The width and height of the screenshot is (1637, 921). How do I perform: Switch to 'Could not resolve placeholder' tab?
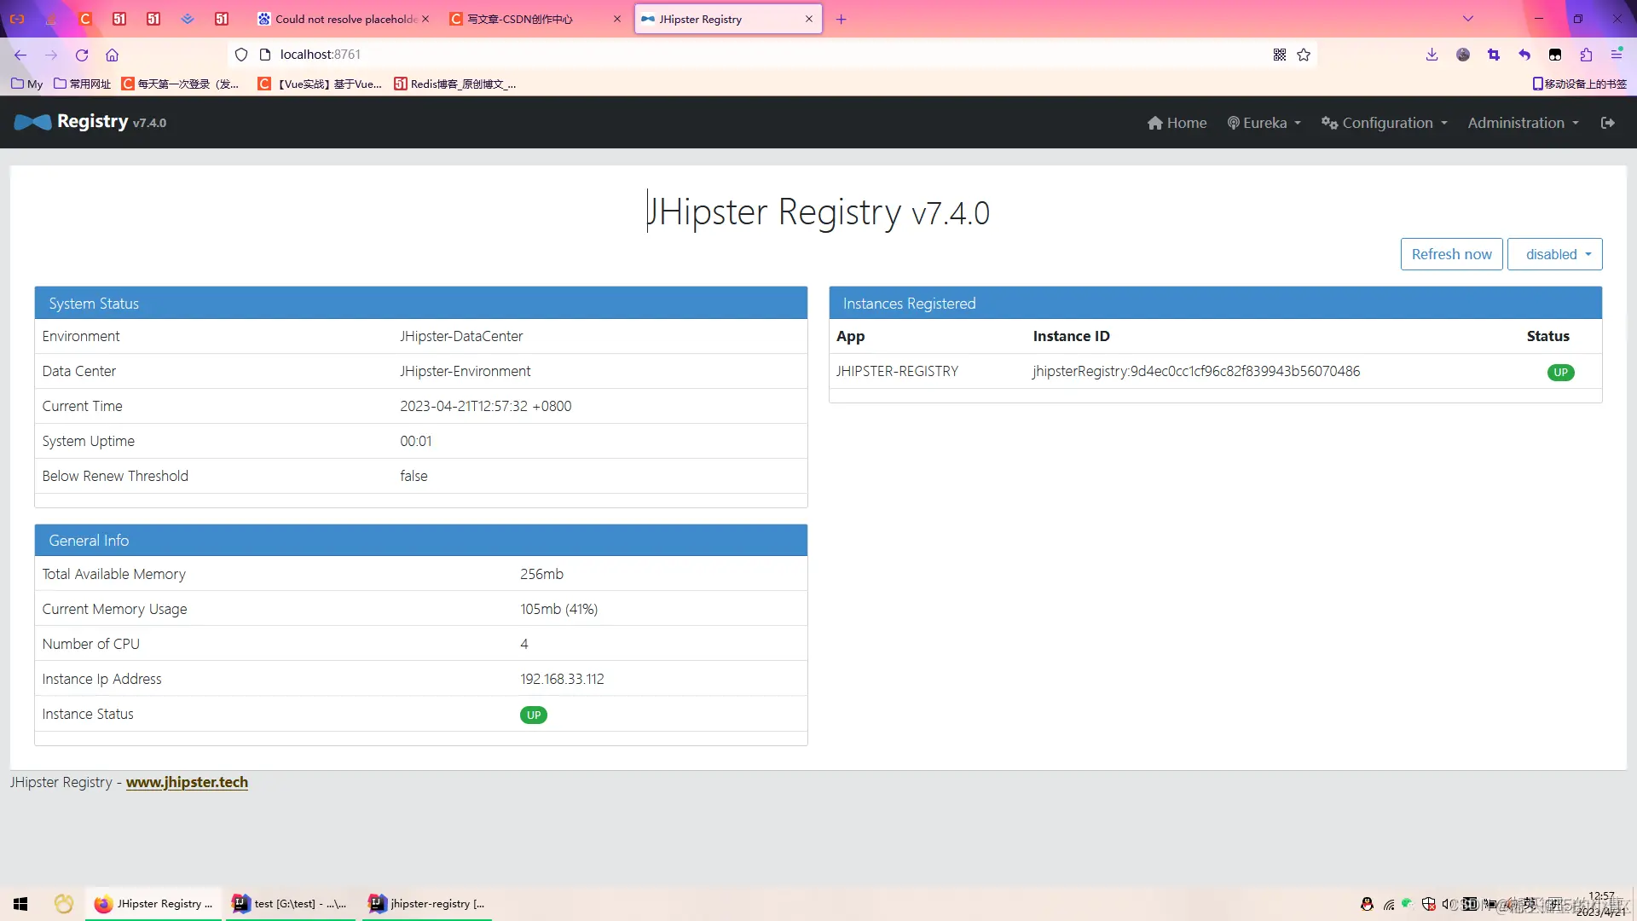tap(341, 19)
